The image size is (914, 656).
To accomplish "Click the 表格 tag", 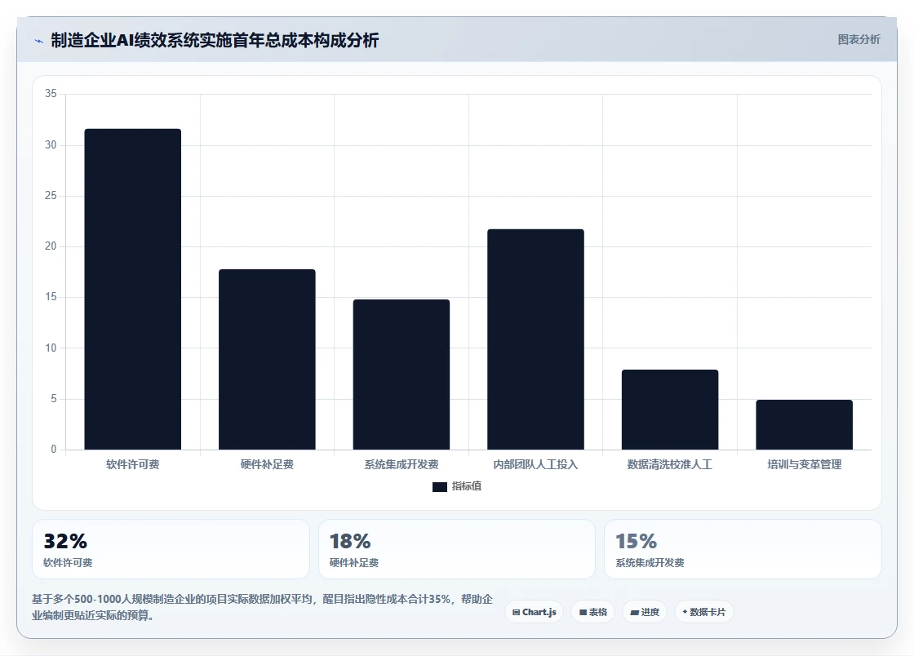I will [x=592, y=612].
